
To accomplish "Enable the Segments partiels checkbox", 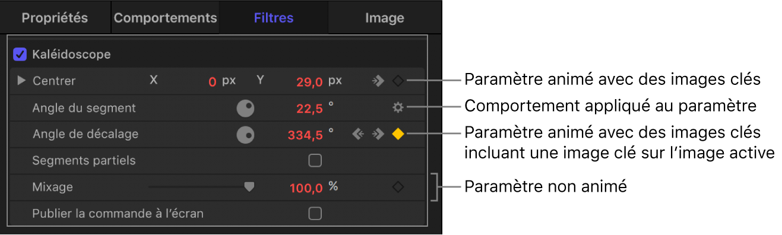I will coord(315,160).
